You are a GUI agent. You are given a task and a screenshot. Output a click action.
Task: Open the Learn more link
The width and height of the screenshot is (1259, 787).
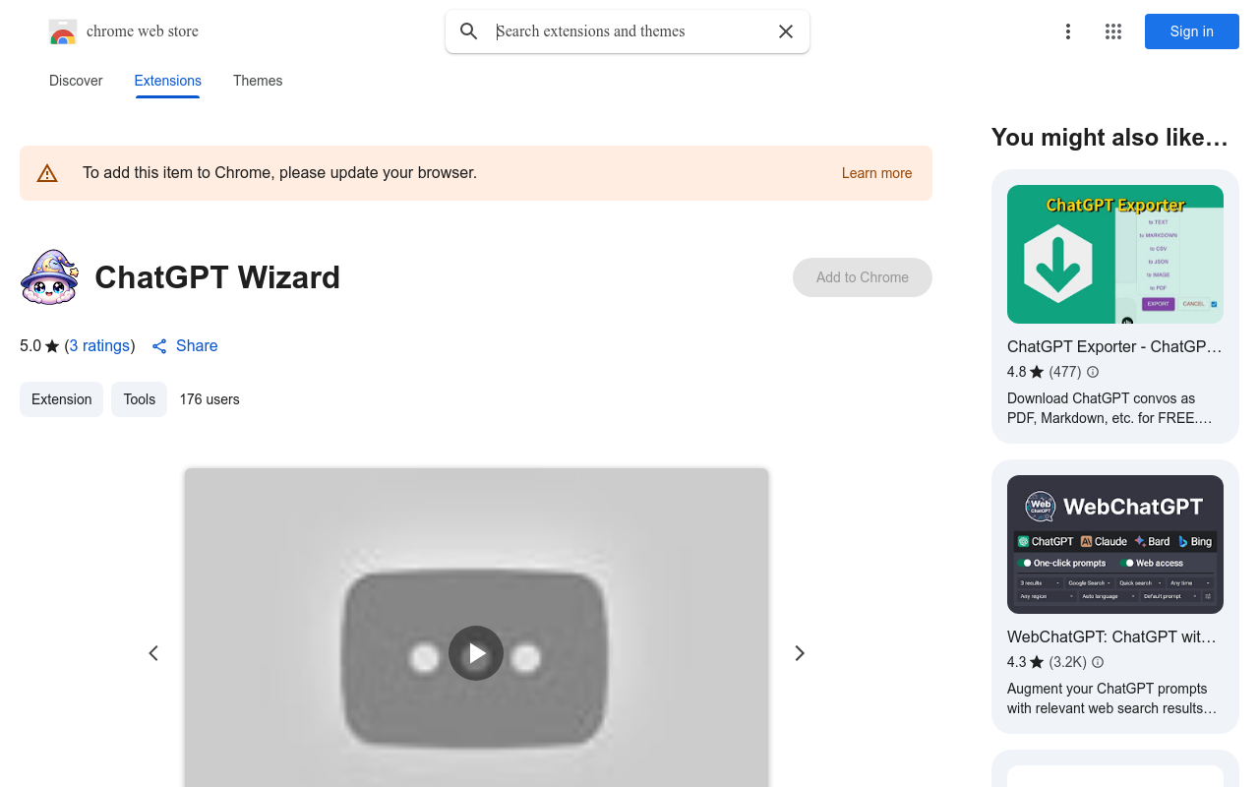(x=876, y=173)
